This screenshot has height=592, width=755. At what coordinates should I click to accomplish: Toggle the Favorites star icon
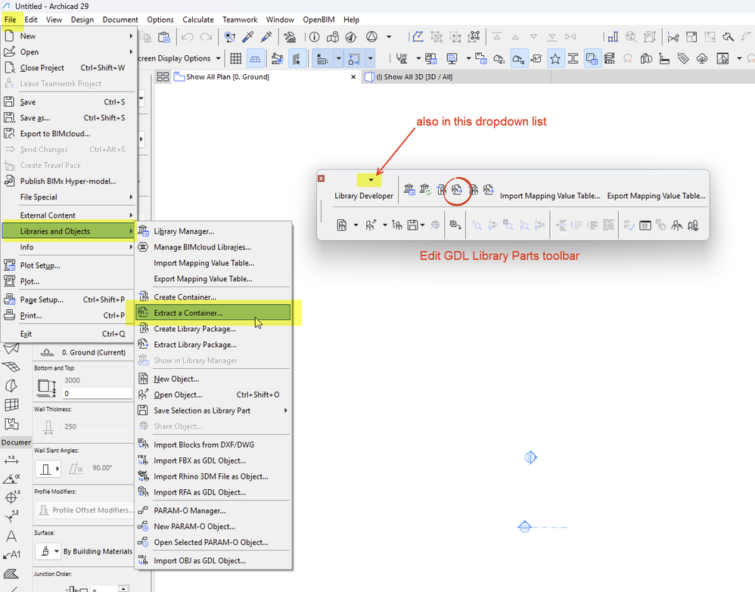(x=555, y=59)
